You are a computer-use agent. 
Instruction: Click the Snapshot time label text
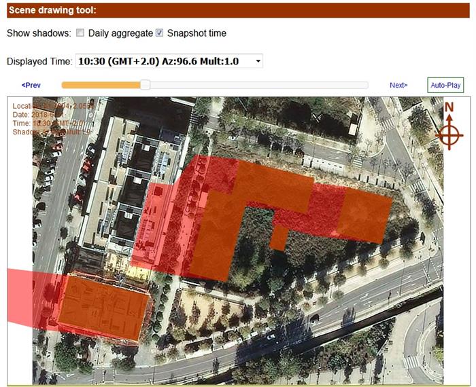[x=197, y=33]
